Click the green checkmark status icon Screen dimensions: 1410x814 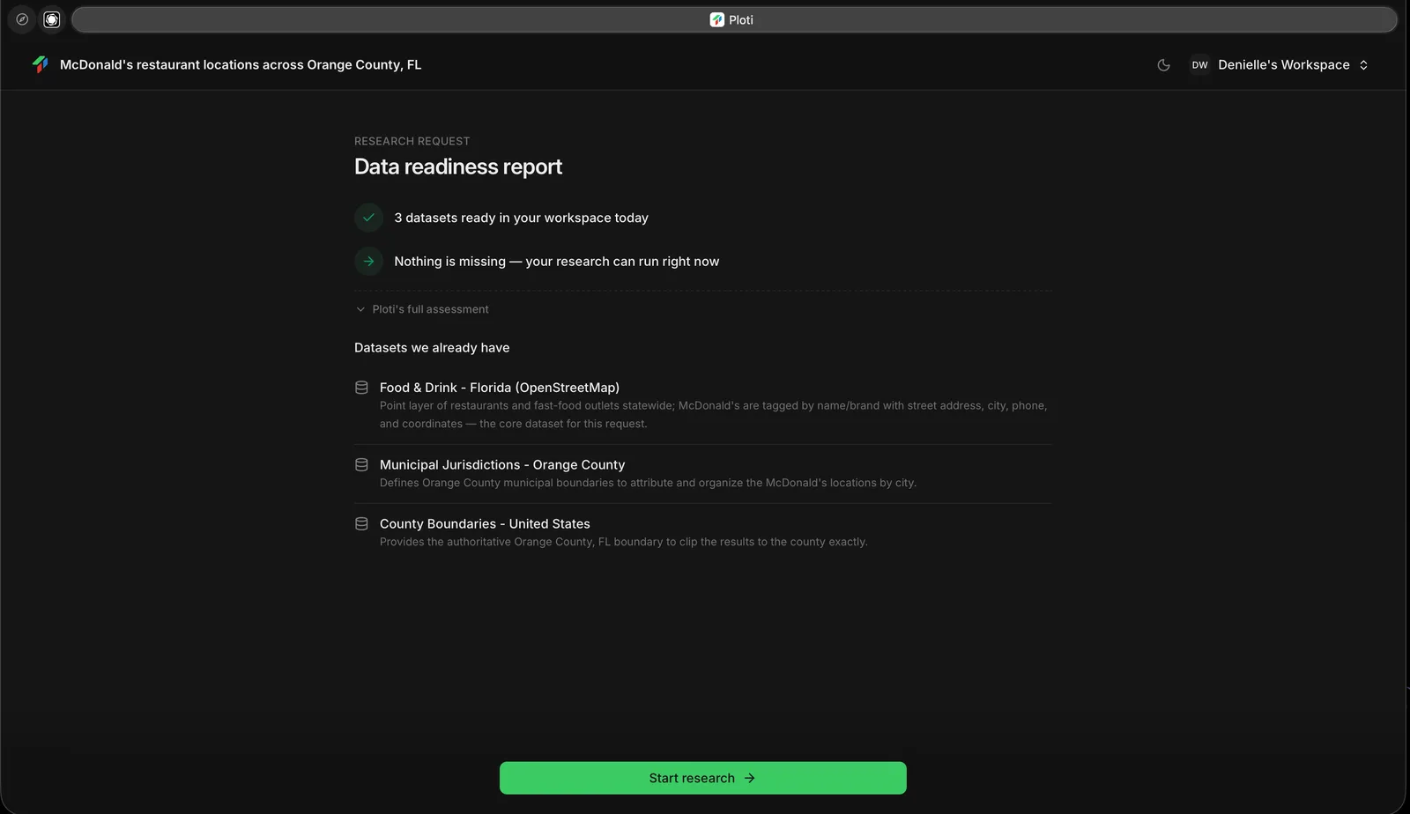[x=368, y=218]
